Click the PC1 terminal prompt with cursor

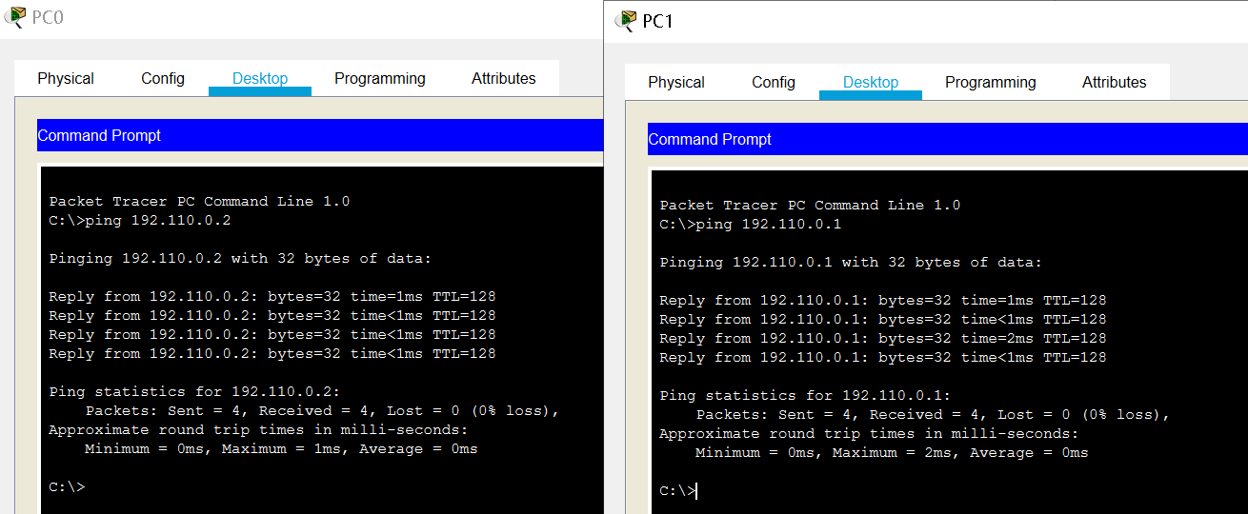678,491
